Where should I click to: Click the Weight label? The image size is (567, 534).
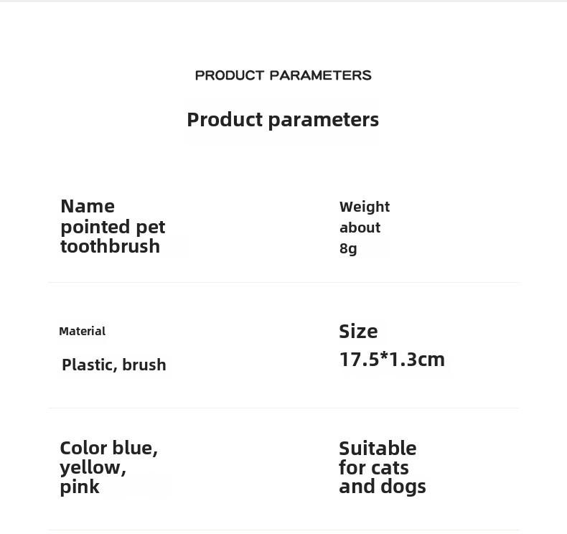[x=365, y=207]
